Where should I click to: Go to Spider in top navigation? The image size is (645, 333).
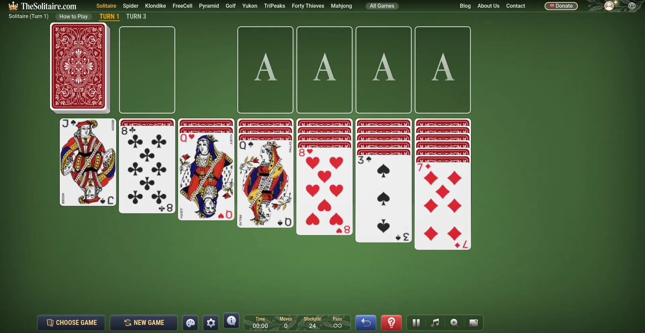[x=130, y=6]
